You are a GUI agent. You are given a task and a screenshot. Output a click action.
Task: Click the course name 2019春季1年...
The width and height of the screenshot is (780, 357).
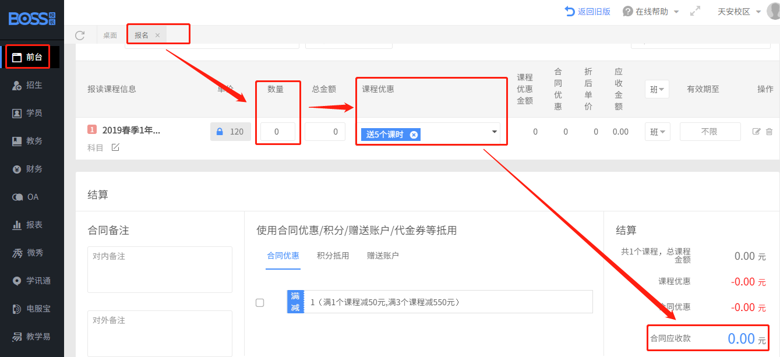click(131, 130)
